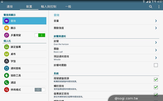Tap the green 鎖定螢幕 lock screen icon
Viewport: 163px width, 101px height.
click(x=7, y=47)
